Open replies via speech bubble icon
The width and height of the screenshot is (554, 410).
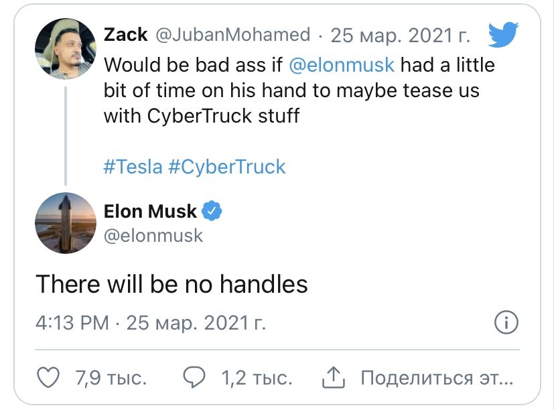point(194,379)
